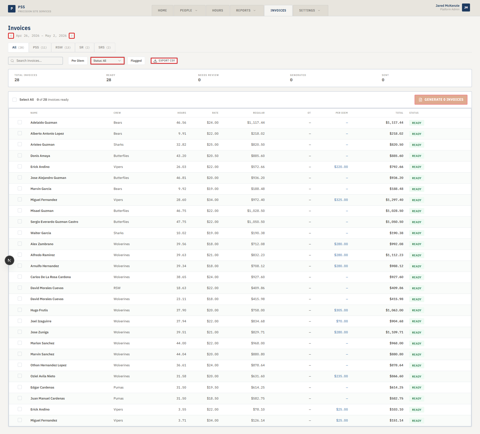Click the Hours column header
Viewport: 480px width, 434px height.
[182, 113]
